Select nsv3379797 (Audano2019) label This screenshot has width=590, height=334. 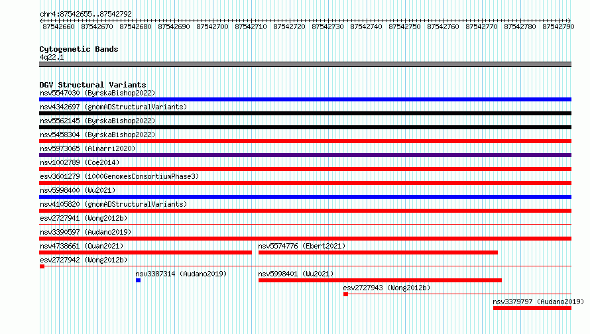pyautogui.click(x=538, y=302)
